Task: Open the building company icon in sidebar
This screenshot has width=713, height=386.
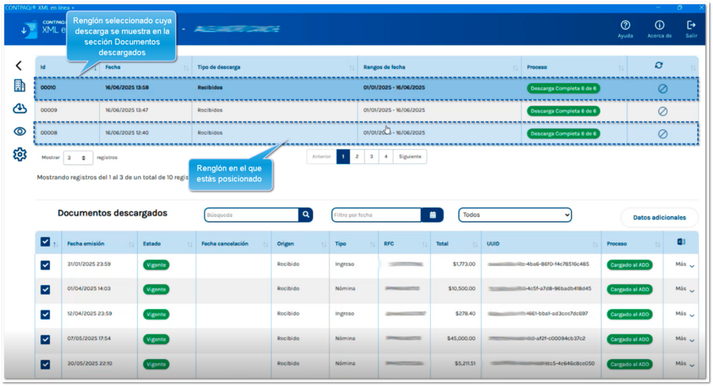Action: tap(20, 86)
